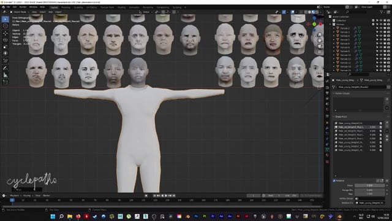Open the Tool properties tab

click(327, 81)
